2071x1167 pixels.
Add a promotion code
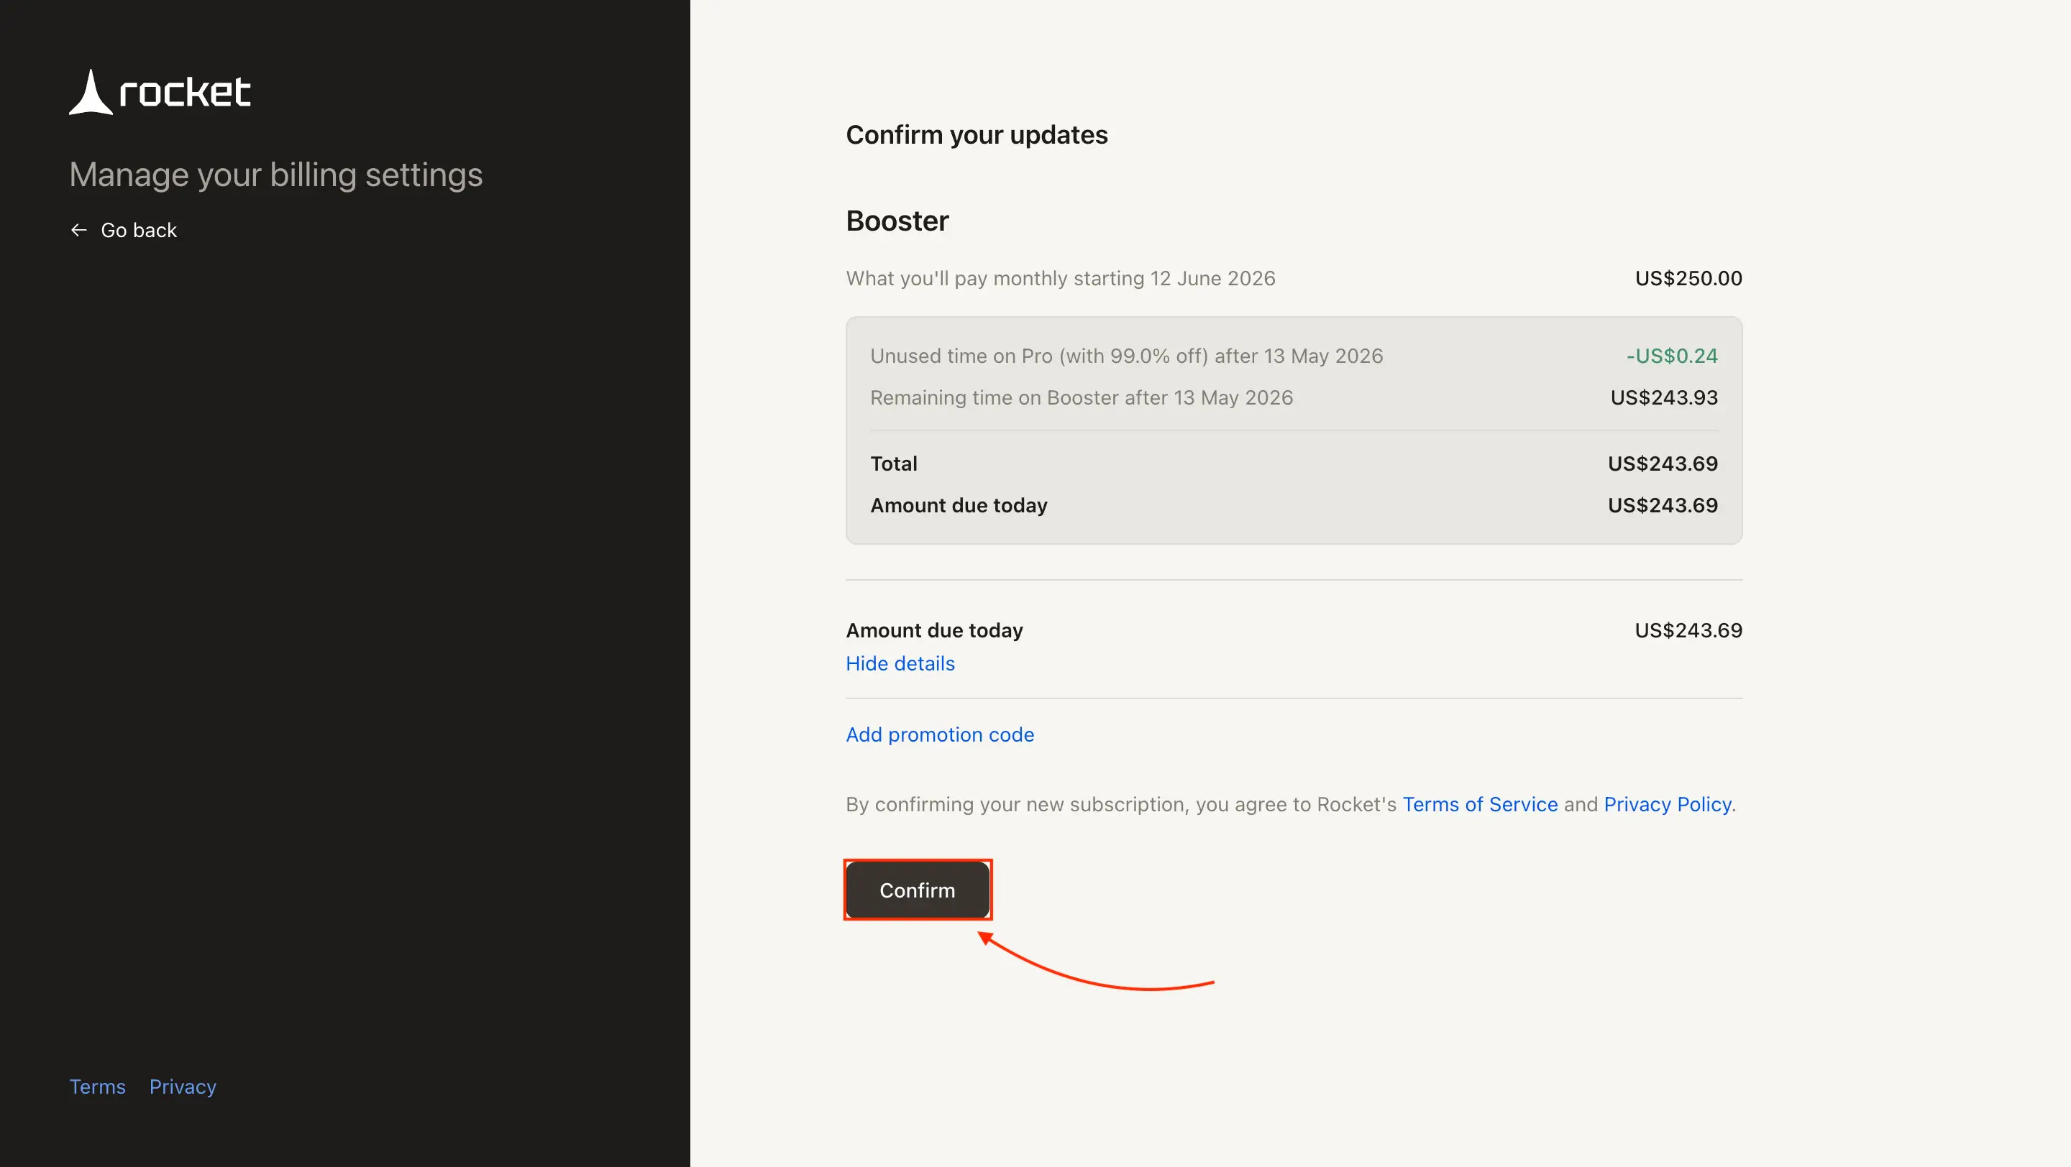click(x=940, y=734)
